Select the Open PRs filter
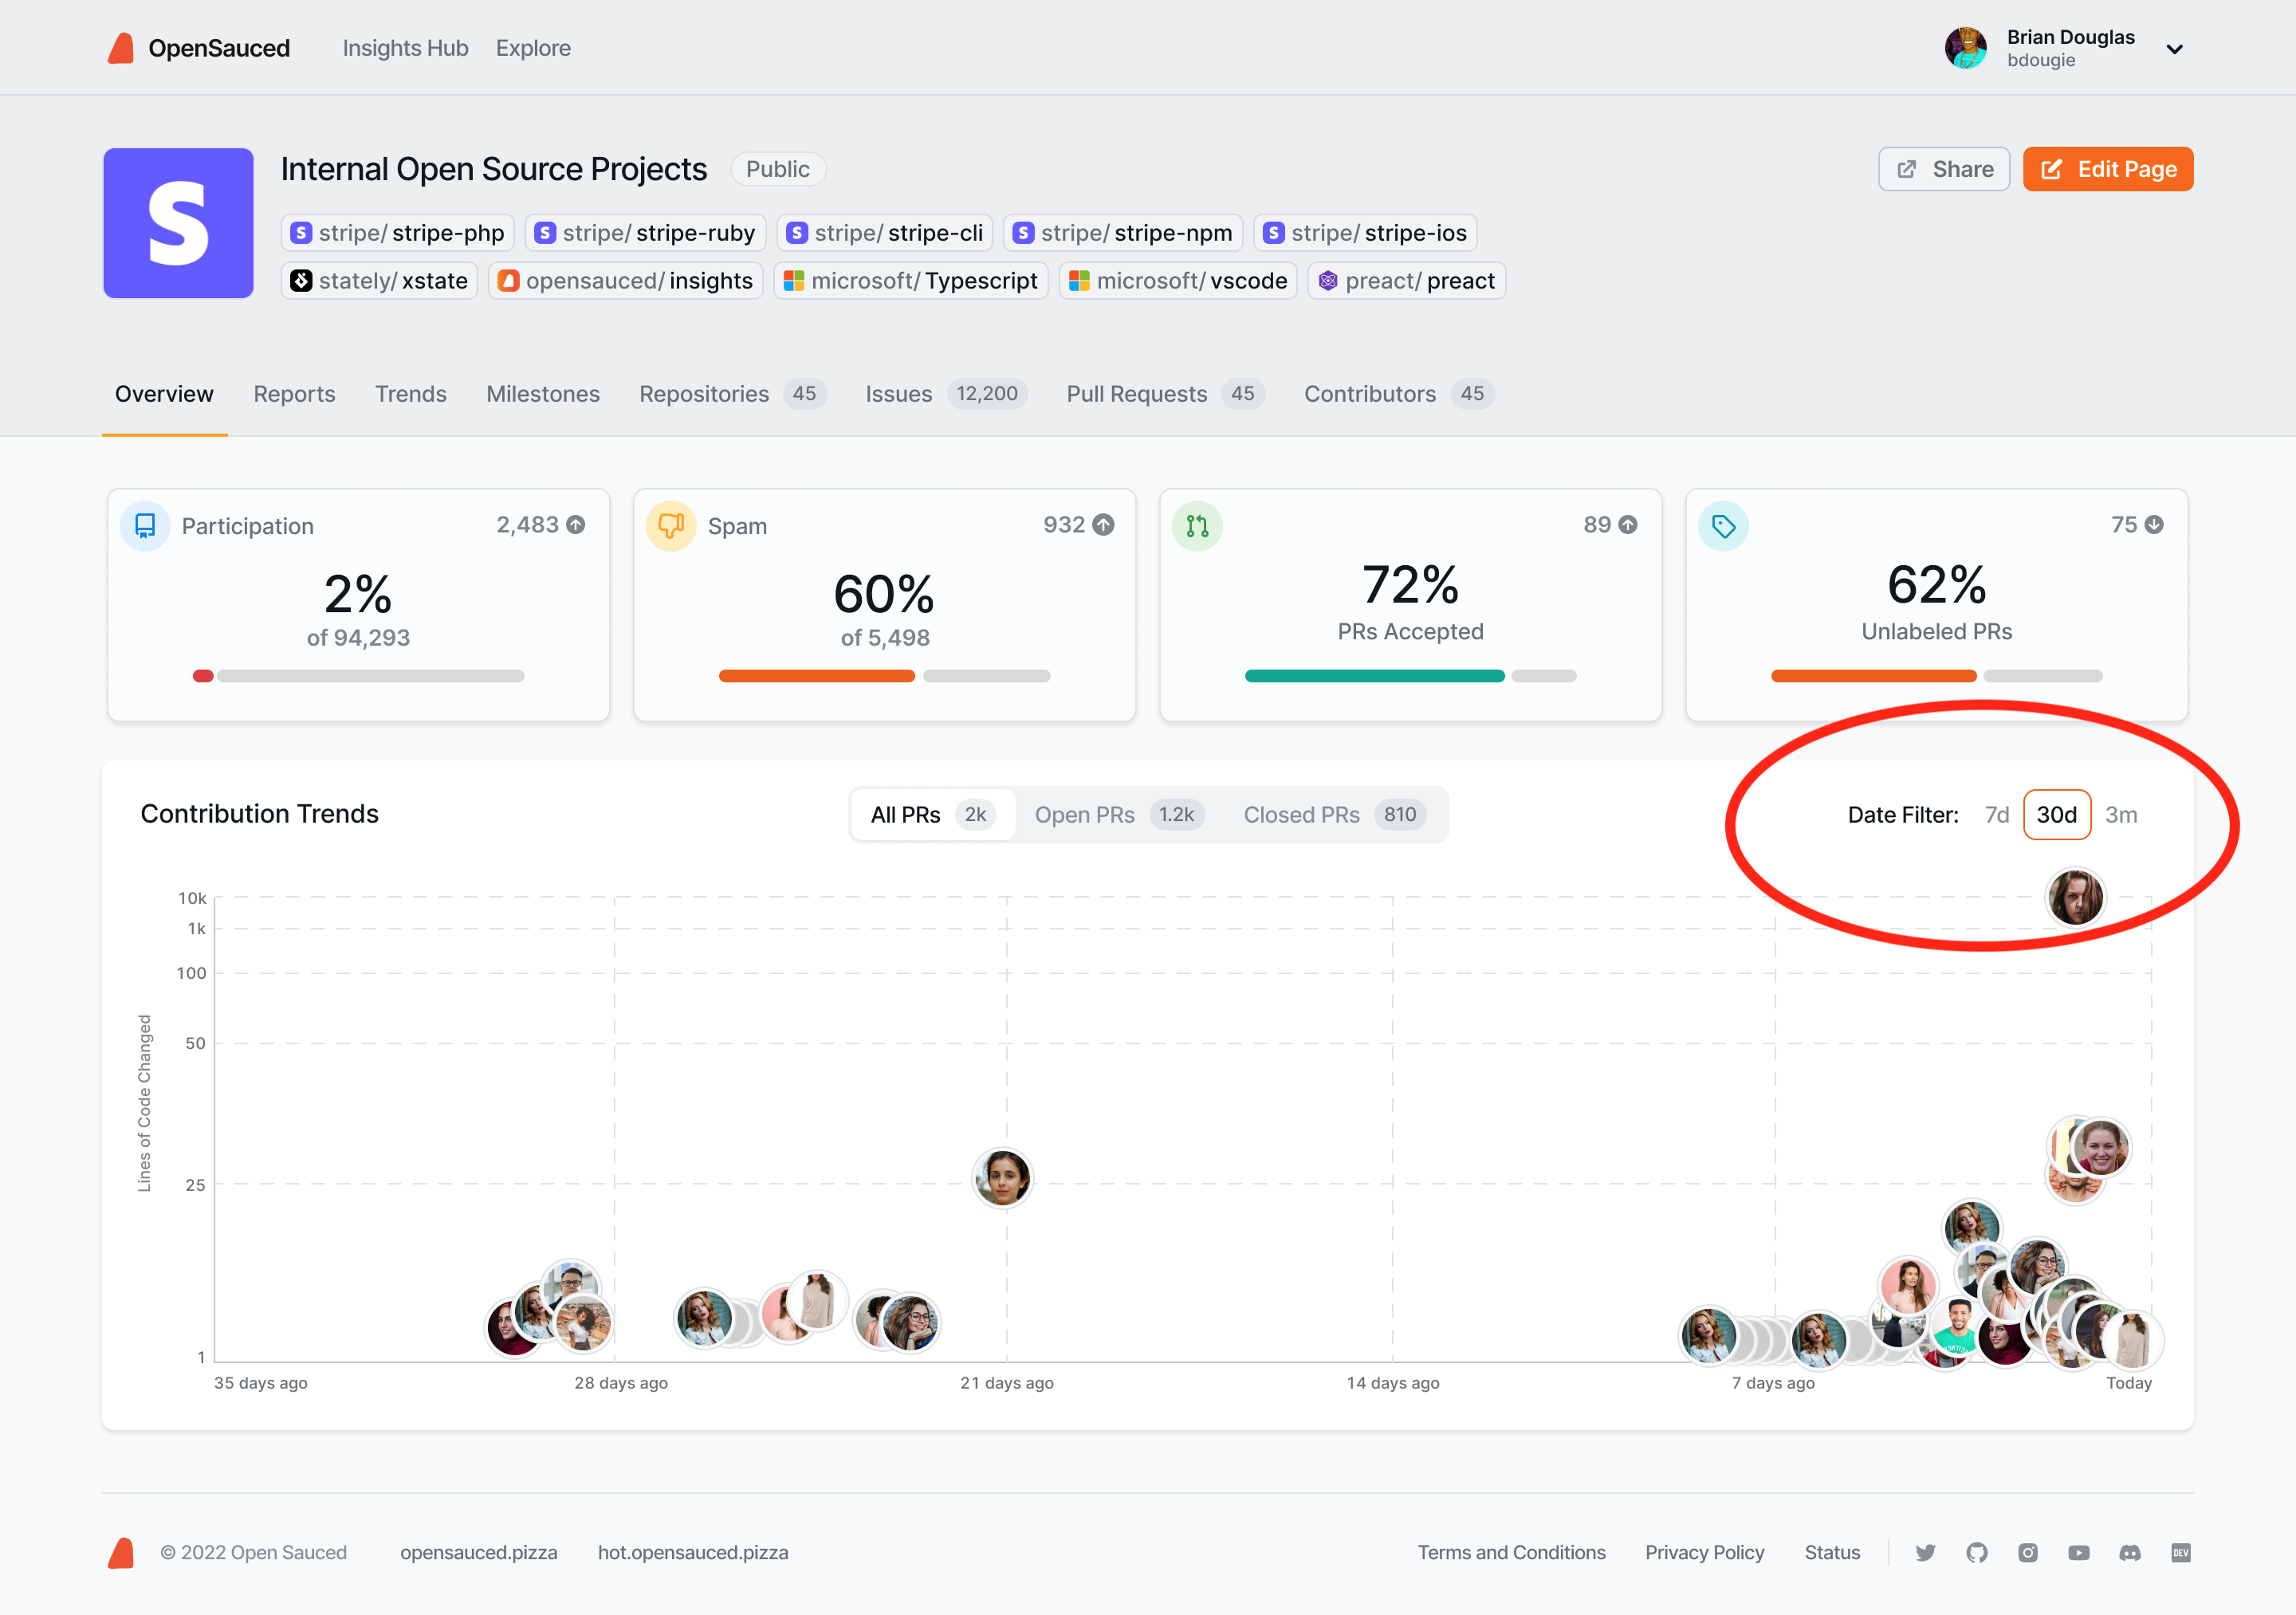This screenshot has height=1615, width=2296. click(x=1119, y=815)
